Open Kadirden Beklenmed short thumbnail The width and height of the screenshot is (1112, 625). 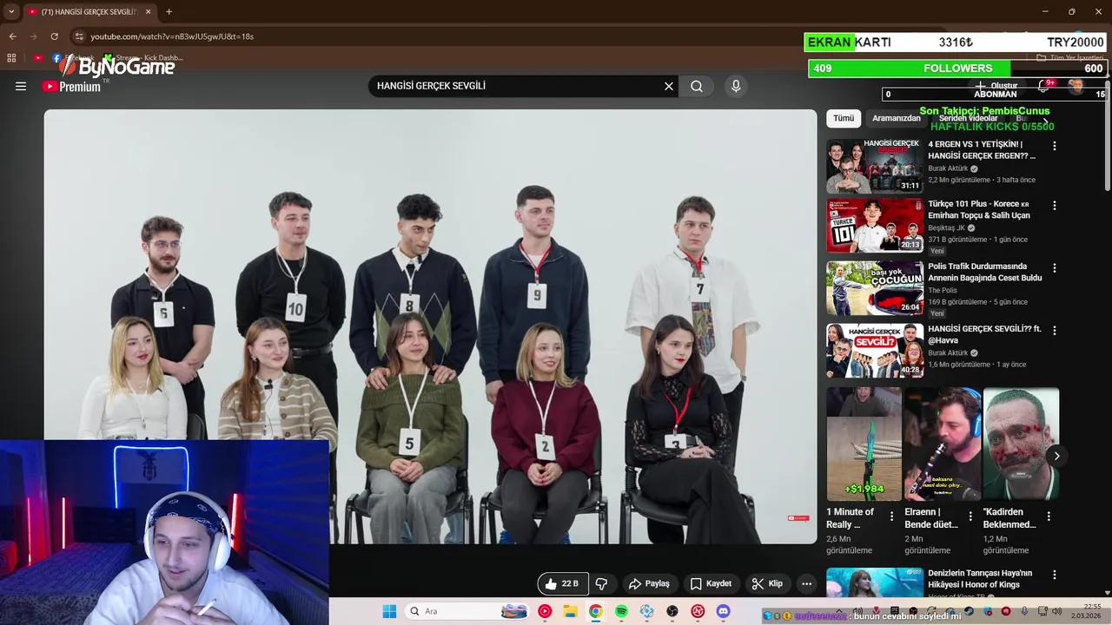pyautogui.click(x=1021, y=444)
